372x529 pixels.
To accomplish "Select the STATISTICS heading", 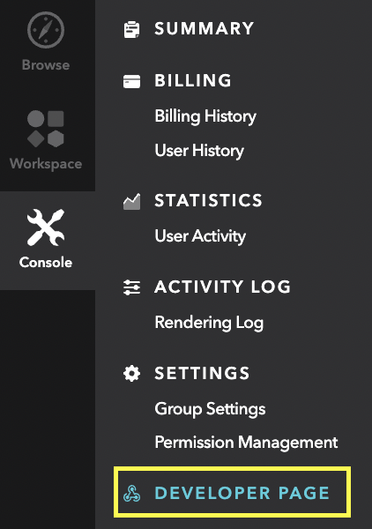I will pyautogui.click(x=208, y=200).
